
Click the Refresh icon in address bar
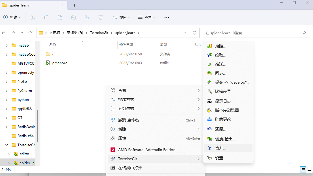[x=195, y=33]
